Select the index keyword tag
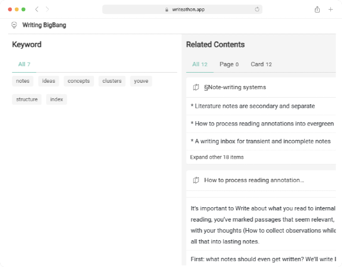The image size is (342, 267). coord(57,99)
